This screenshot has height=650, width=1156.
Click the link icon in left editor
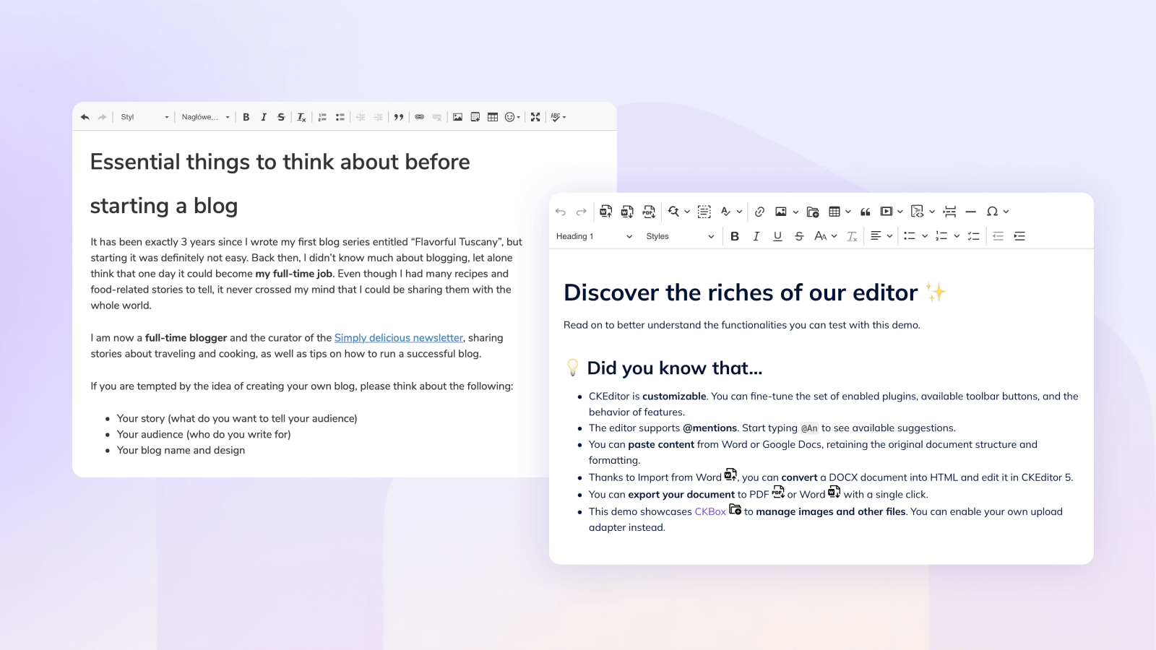click(420, 117)
